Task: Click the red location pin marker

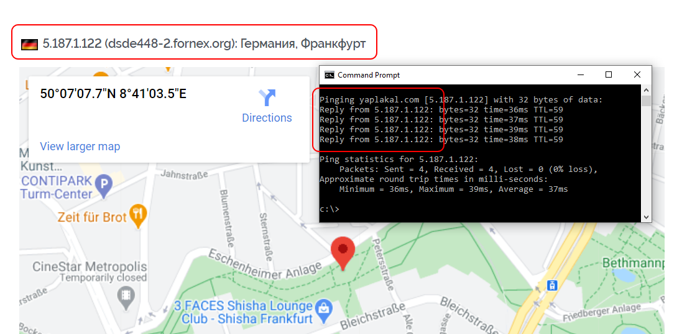Action: tap(343, 253)
